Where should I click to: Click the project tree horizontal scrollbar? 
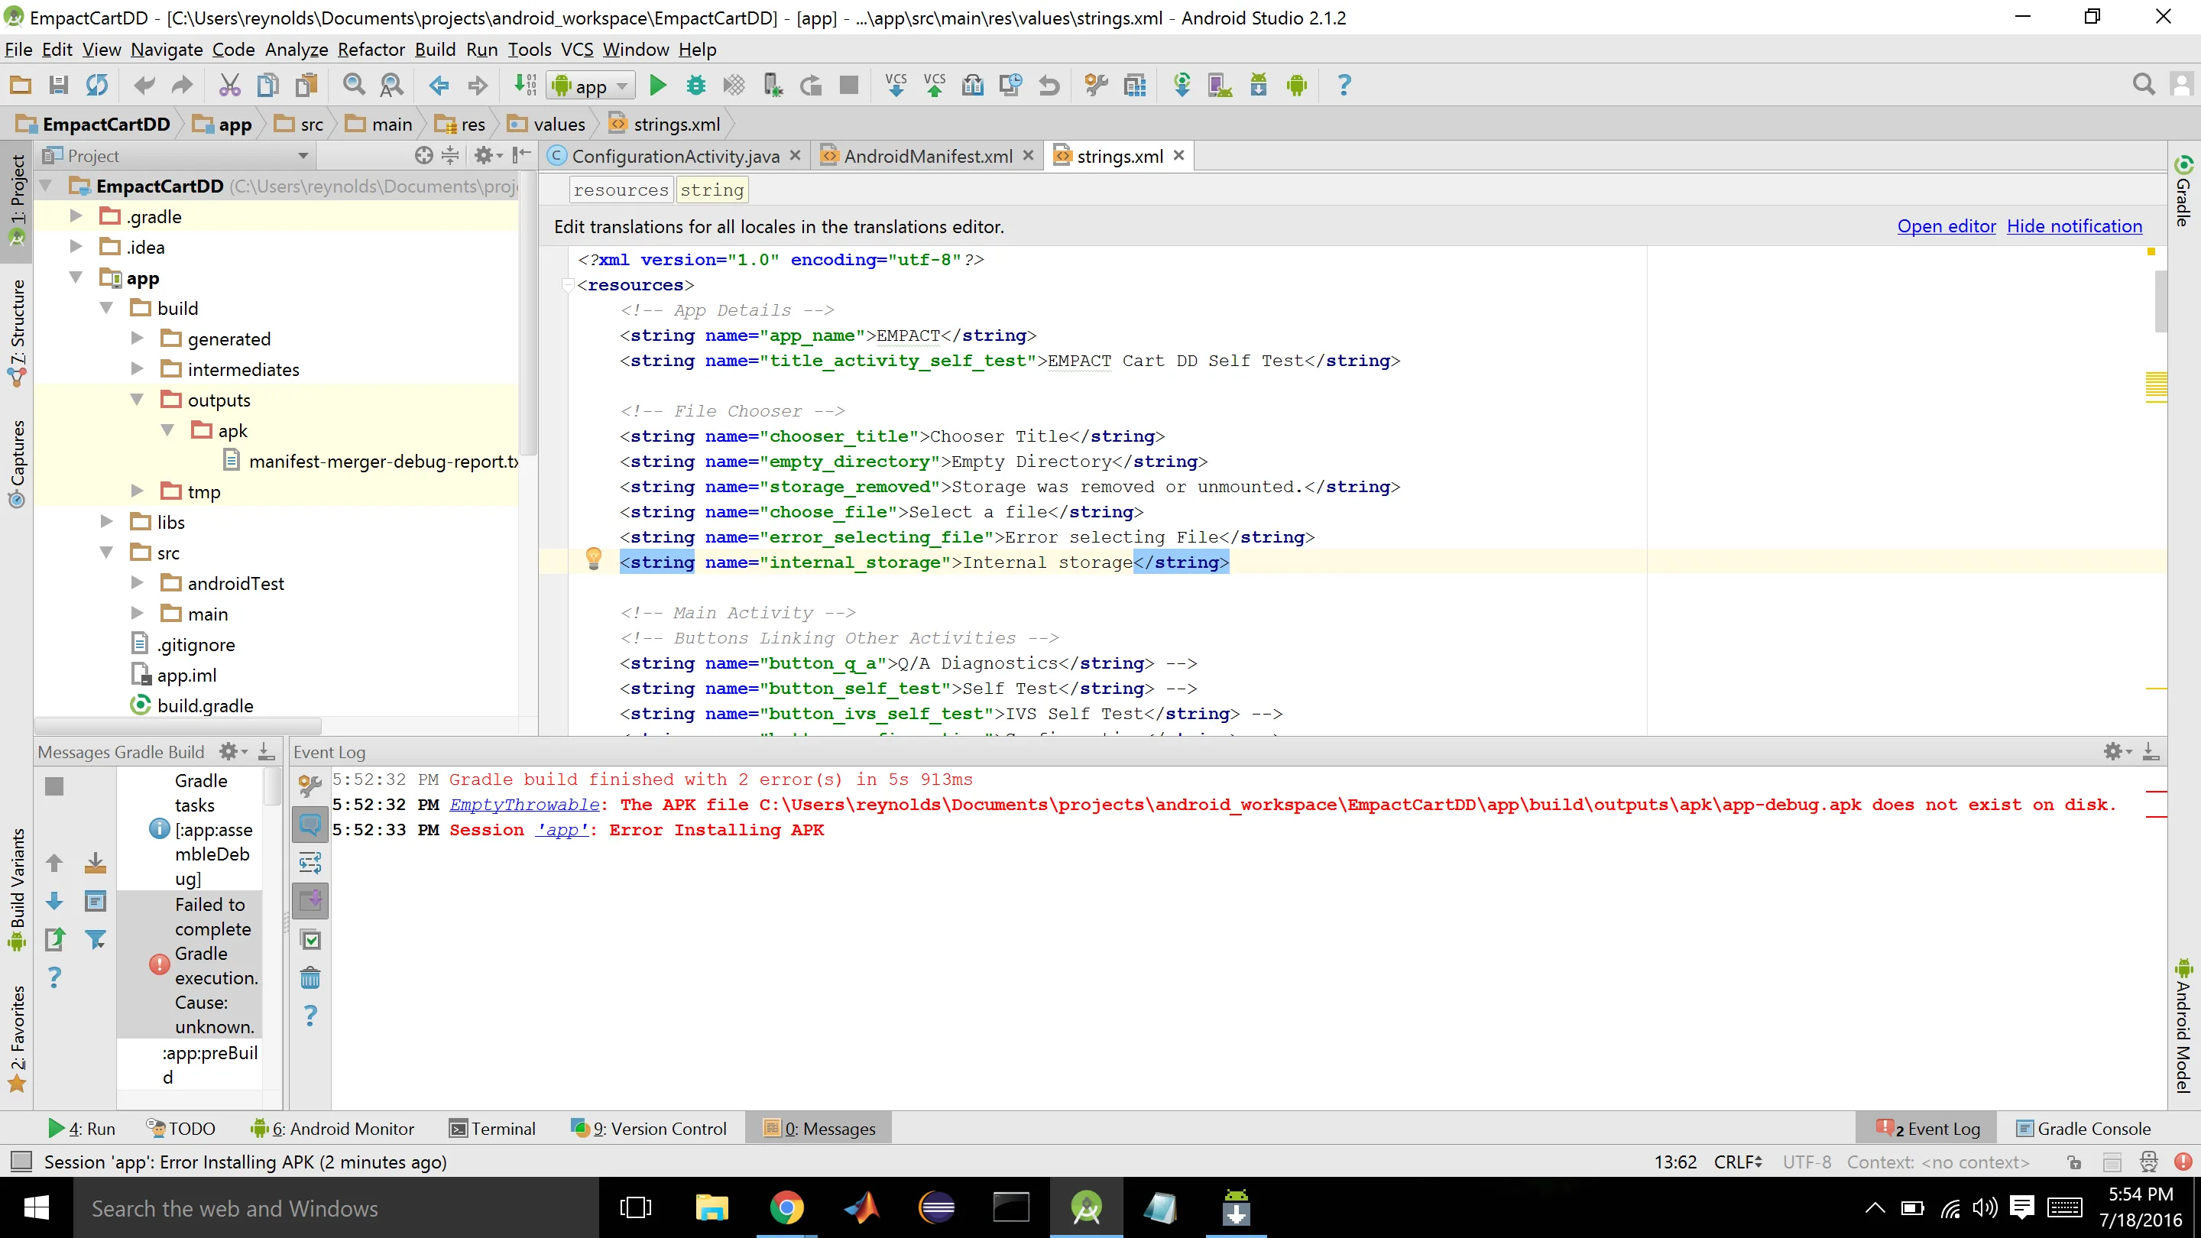178,726
